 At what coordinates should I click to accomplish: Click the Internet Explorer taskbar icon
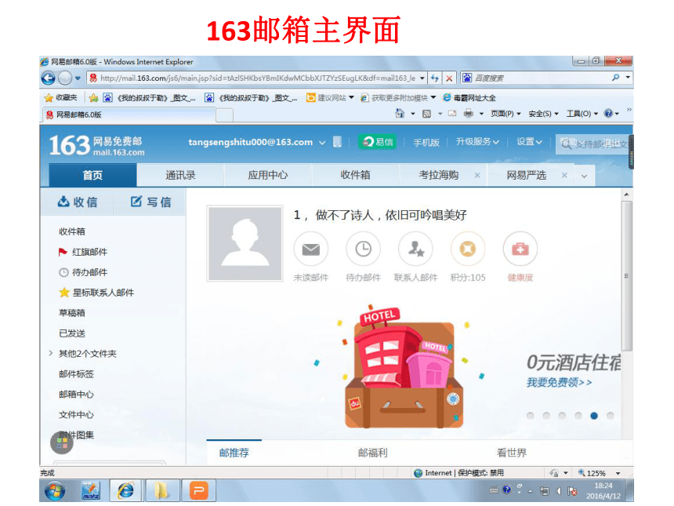pos(125,490)
